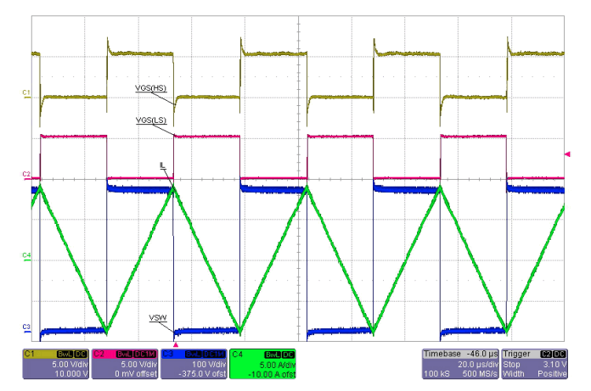The image size is (591, 391).
Task: Select the yellow C1 ground level marker
Action: click(26, 94)
